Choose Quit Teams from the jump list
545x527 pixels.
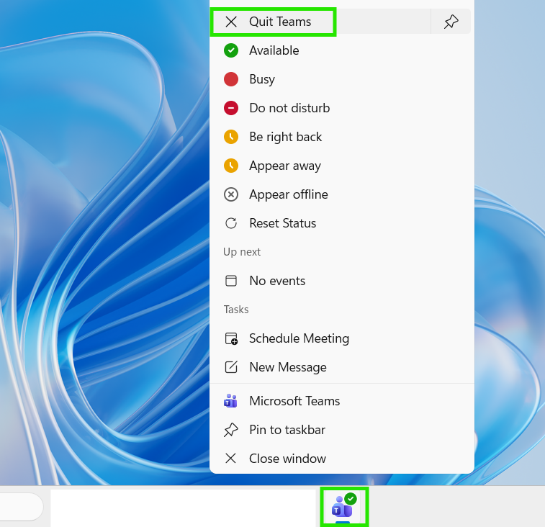click(273, 22)
